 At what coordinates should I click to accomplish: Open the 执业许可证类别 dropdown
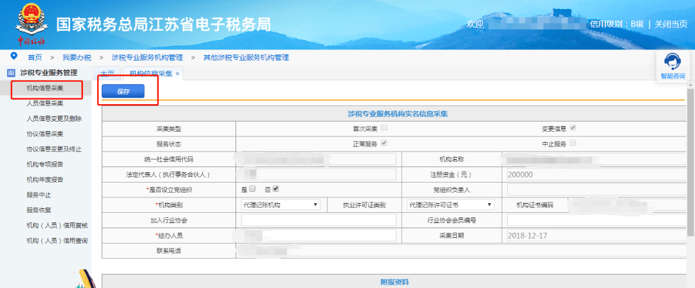click(x=450, y=204)
